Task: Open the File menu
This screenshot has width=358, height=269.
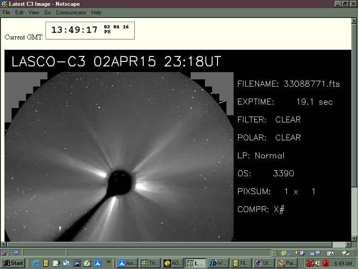Action: click(6, 13)
